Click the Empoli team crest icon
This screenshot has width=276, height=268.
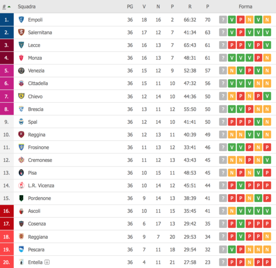[21, 20]
